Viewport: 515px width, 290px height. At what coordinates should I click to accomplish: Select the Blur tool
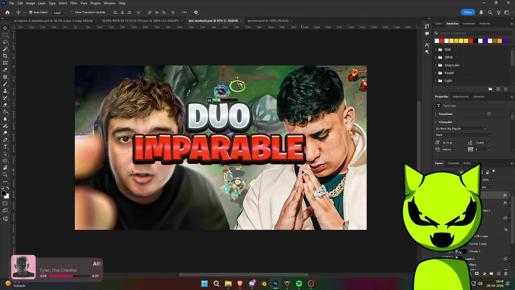pos(5,119)
